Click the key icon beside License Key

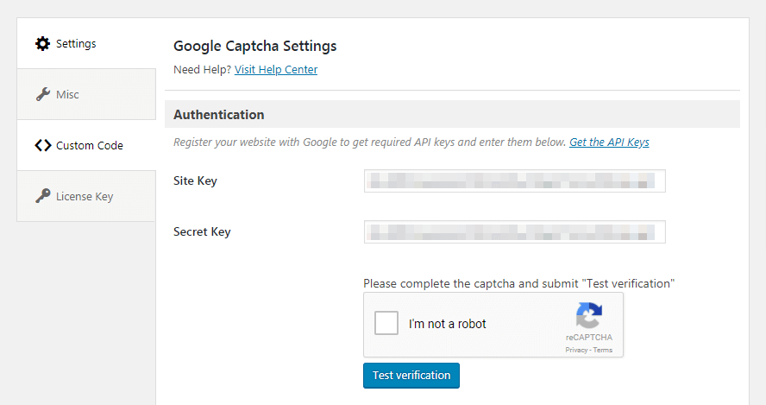point(42,196)
